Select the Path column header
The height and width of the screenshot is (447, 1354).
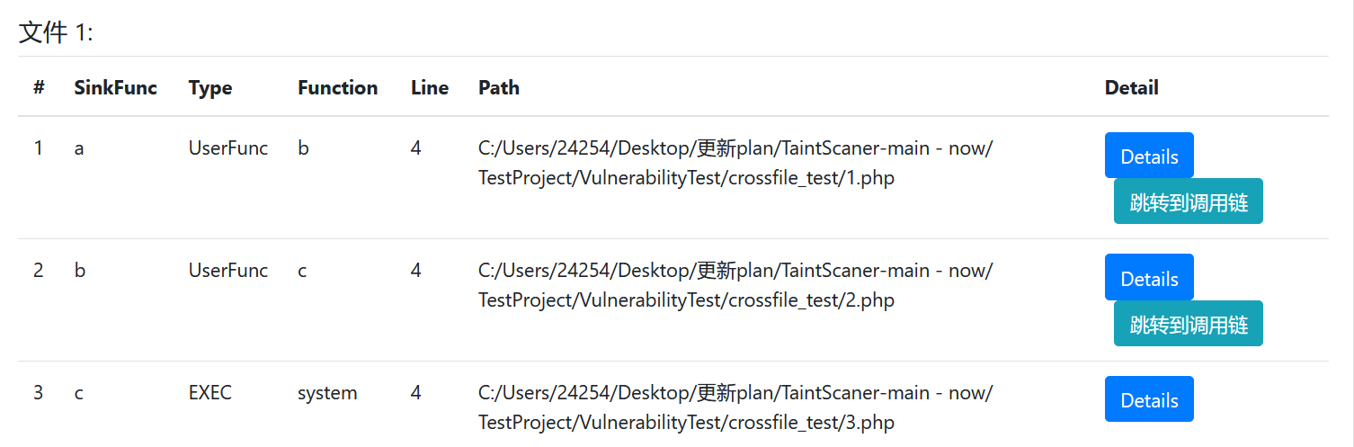point(499,87)
